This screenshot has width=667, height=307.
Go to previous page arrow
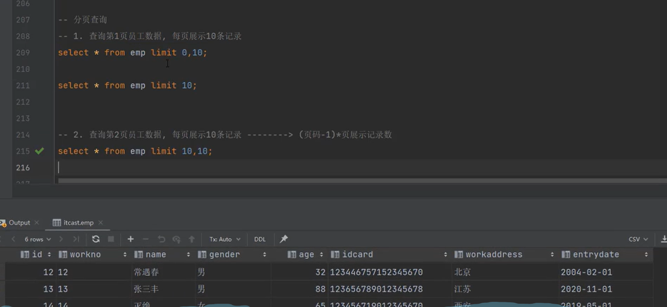[x=13, y=239]
